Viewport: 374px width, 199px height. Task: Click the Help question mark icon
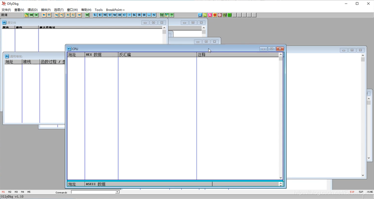click(x=172, y=15)
